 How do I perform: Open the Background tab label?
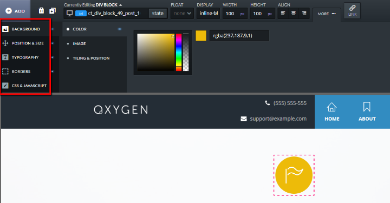(x=26, y=29)
